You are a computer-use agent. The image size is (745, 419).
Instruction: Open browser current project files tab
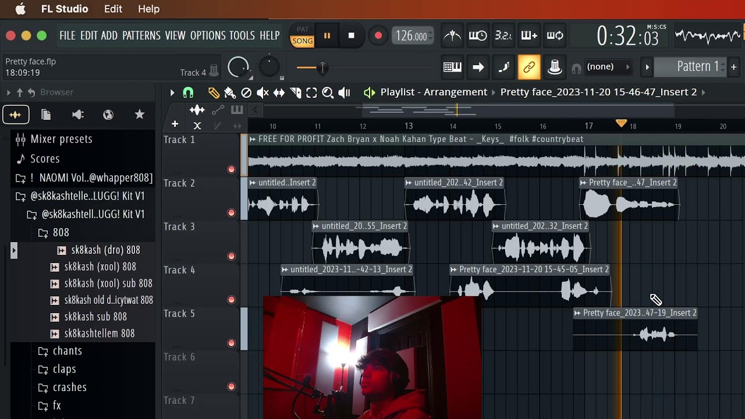click(46, 115)
